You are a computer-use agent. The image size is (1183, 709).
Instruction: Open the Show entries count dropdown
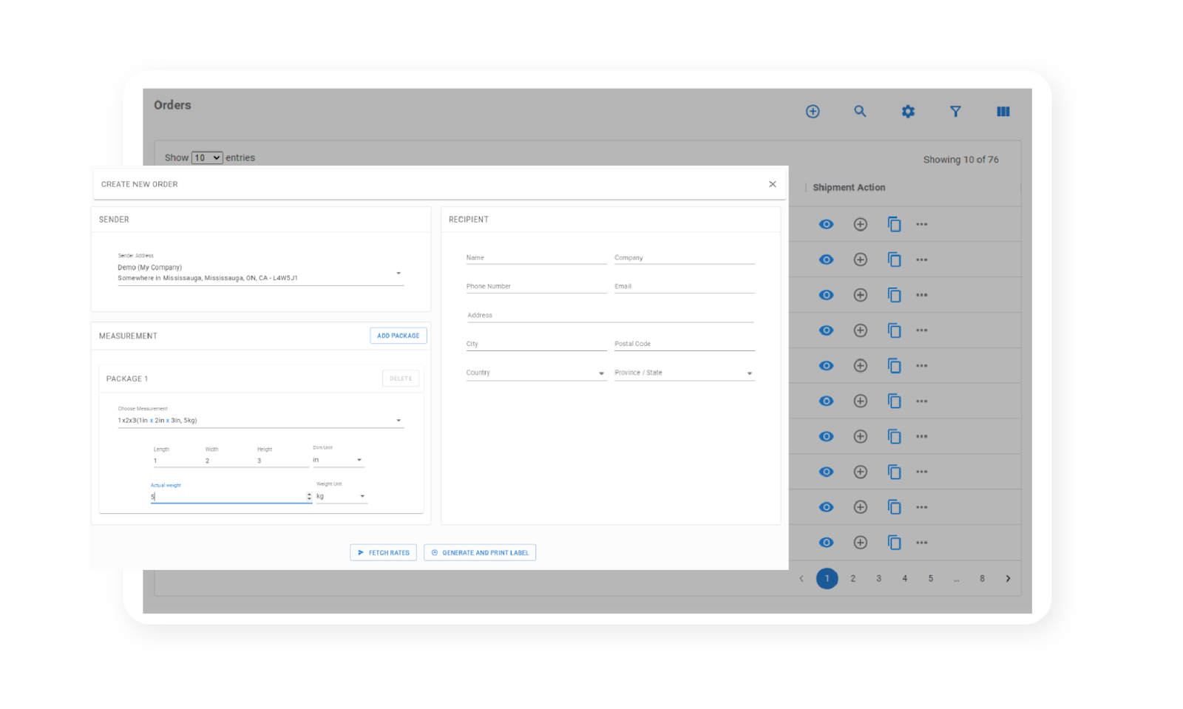[x=207, y=157]
